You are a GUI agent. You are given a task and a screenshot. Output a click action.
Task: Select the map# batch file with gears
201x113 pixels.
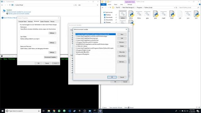coord(164,14)
